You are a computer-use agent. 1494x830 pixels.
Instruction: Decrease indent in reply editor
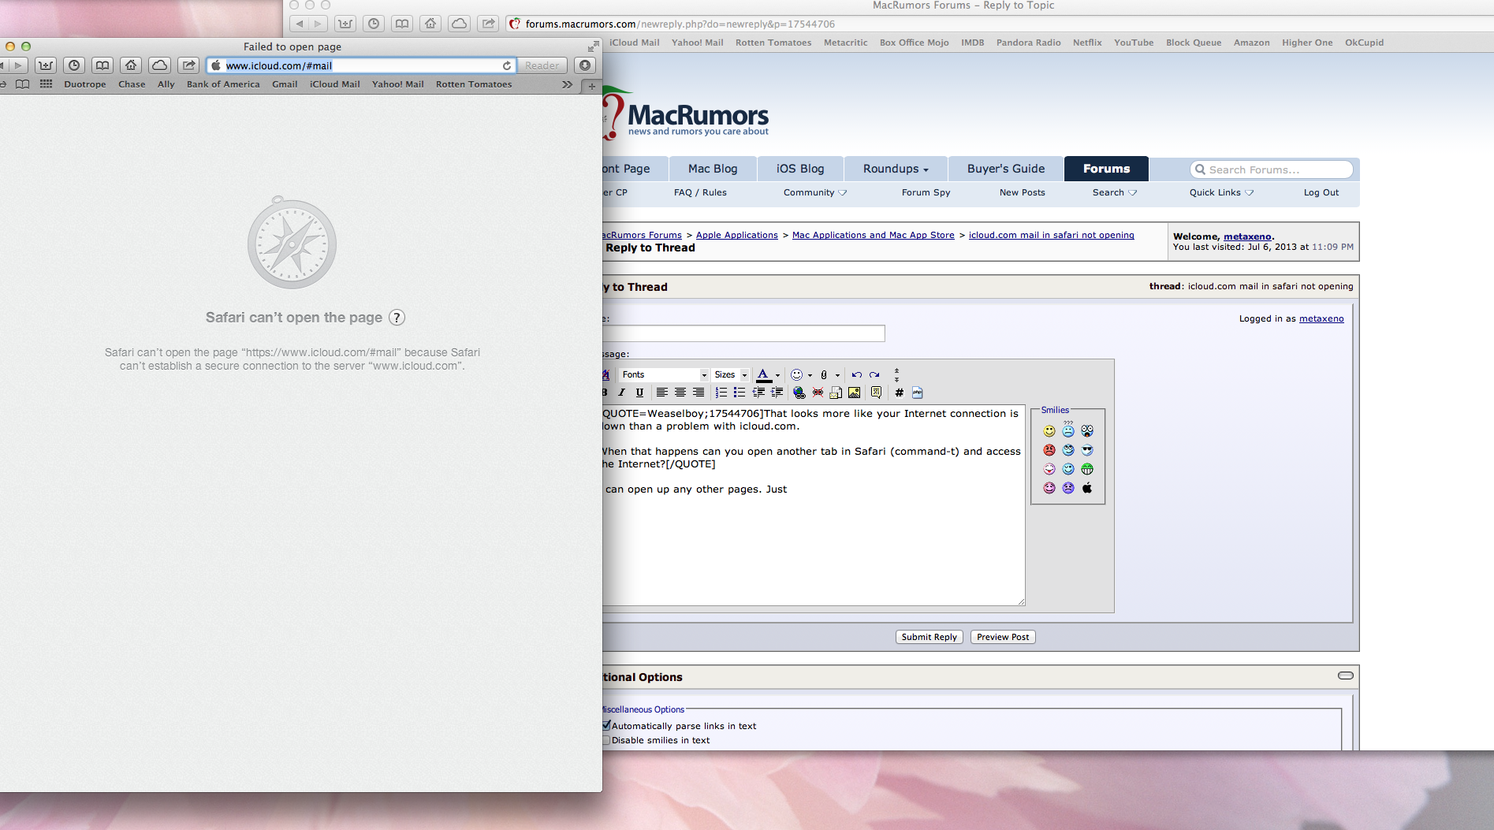point(758,393)
